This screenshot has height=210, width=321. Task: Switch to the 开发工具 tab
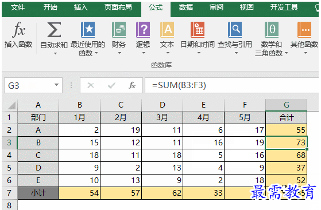[x=284, y=7]
